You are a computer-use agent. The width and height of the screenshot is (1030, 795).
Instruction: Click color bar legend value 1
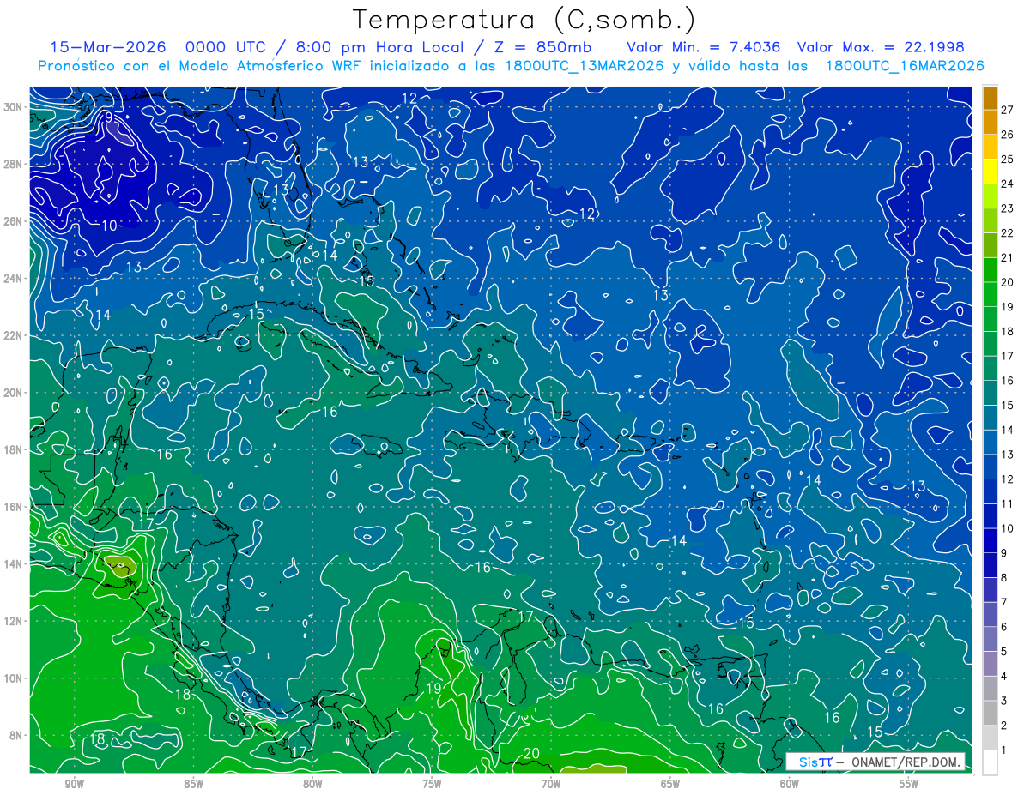coord(1004,750)
